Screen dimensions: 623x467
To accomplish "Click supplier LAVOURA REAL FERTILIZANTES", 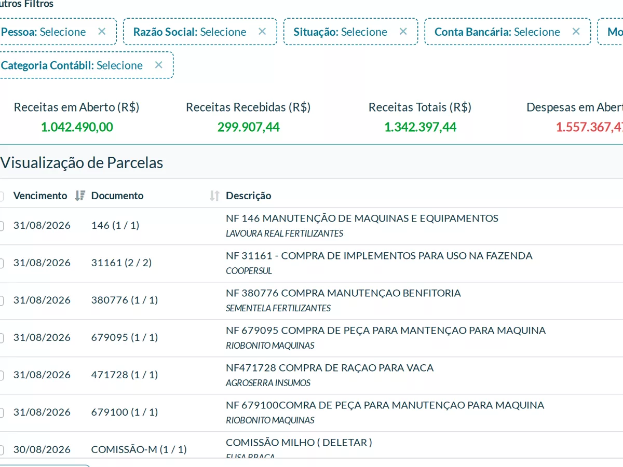I will [x=285, y=233].
